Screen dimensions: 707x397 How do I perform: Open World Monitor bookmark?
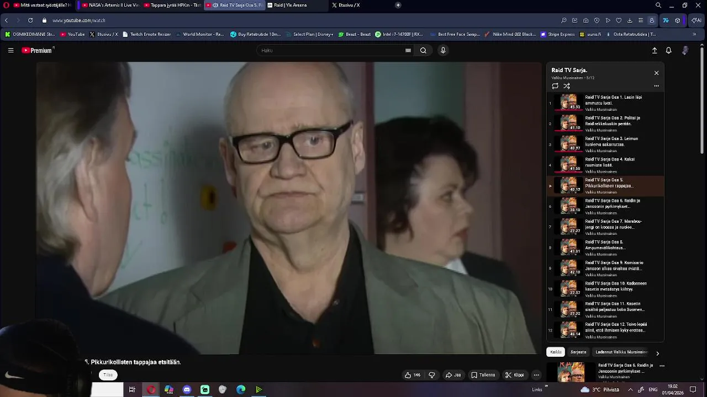(x=200, y=34)
